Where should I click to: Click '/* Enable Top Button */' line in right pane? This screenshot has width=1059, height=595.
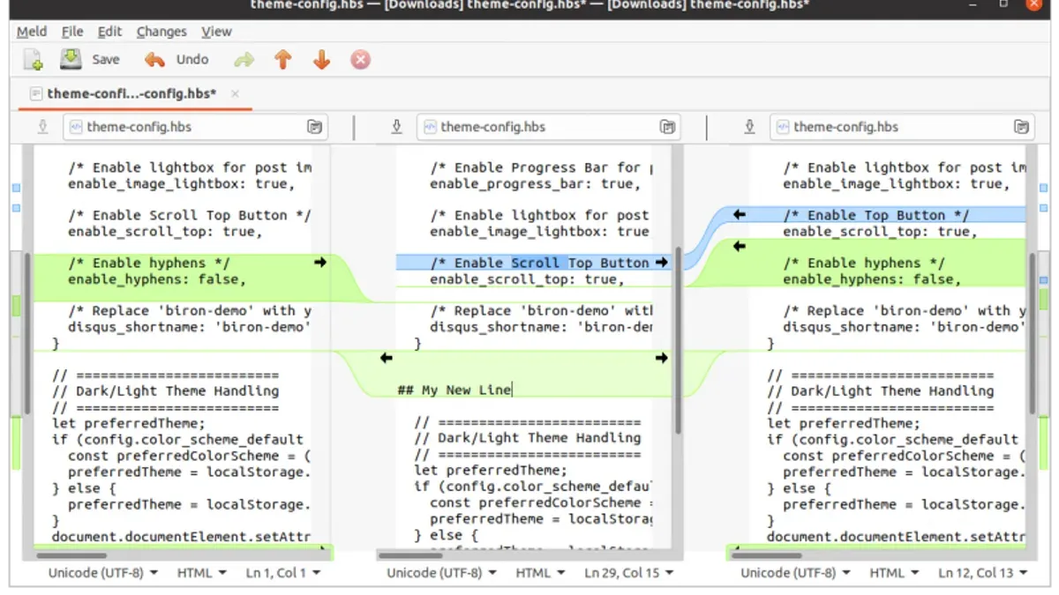[875, 215]
